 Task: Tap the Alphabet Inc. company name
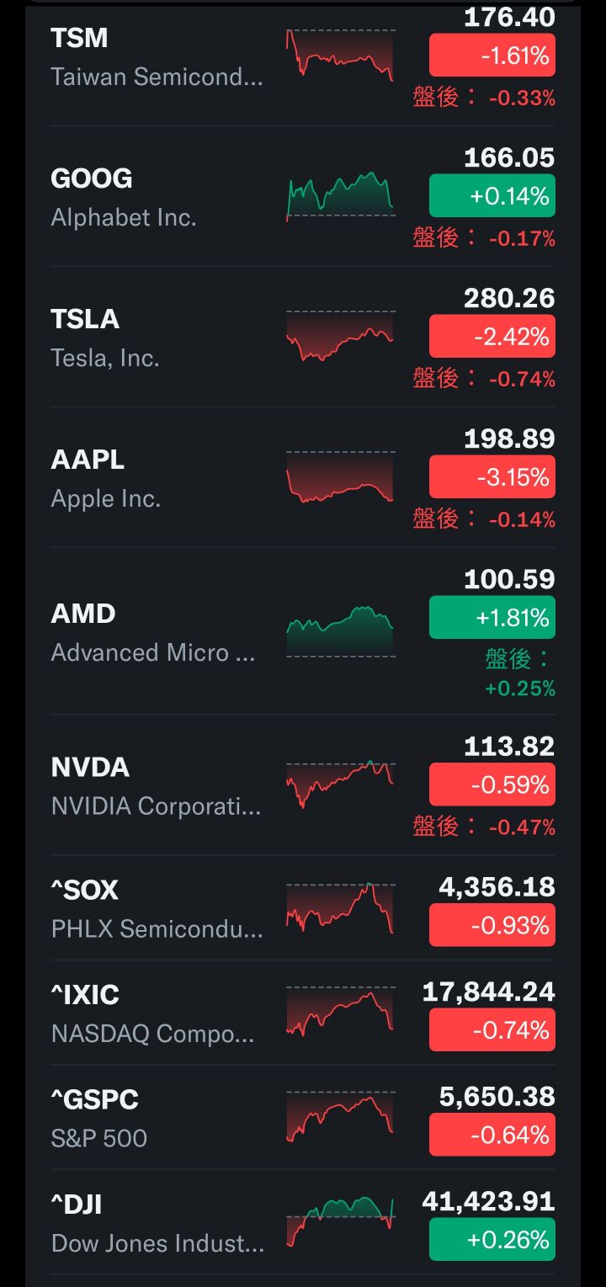click(124, 218)
